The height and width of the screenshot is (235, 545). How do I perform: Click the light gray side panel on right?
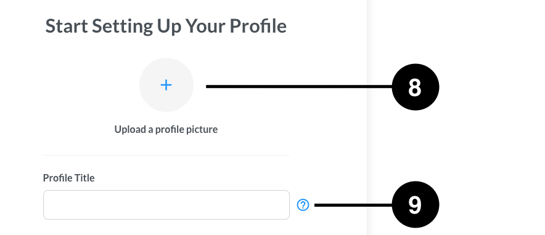[456, 117]
